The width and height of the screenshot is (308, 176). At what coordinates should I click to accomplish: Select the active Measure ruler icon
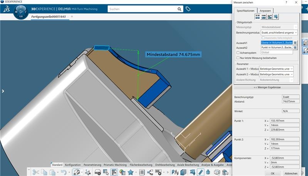pos(201,172)
